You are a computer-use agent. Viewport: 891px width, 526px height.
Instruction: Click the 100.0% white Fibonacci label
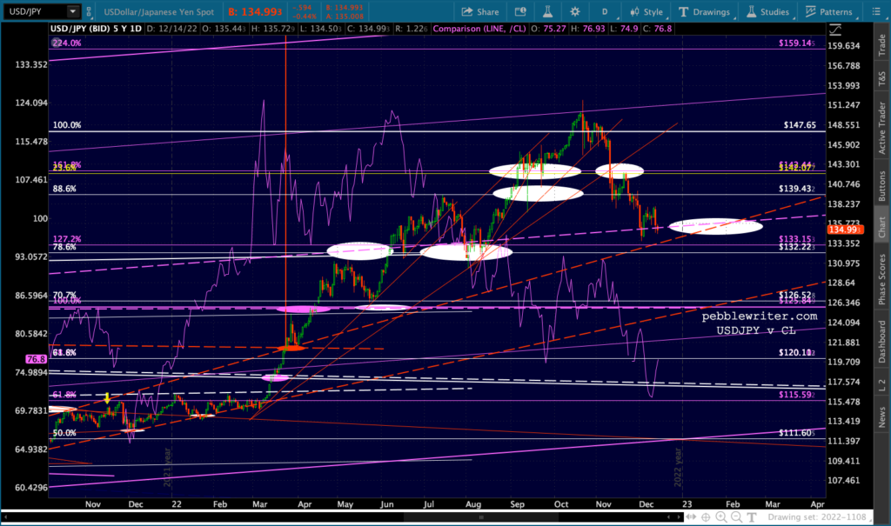[67, 125]
